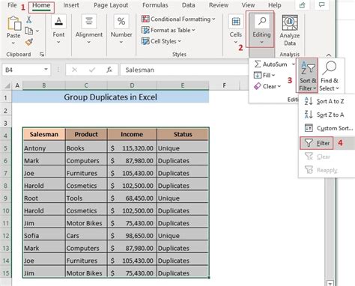
Task: Open the Alignment group icon
Action: [x=89, y=21]
